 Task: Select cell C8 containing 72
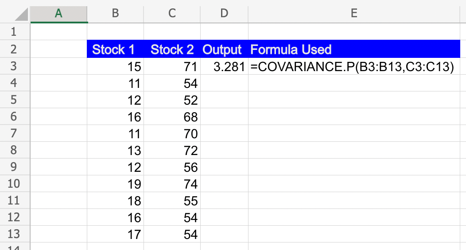point(172,150)
